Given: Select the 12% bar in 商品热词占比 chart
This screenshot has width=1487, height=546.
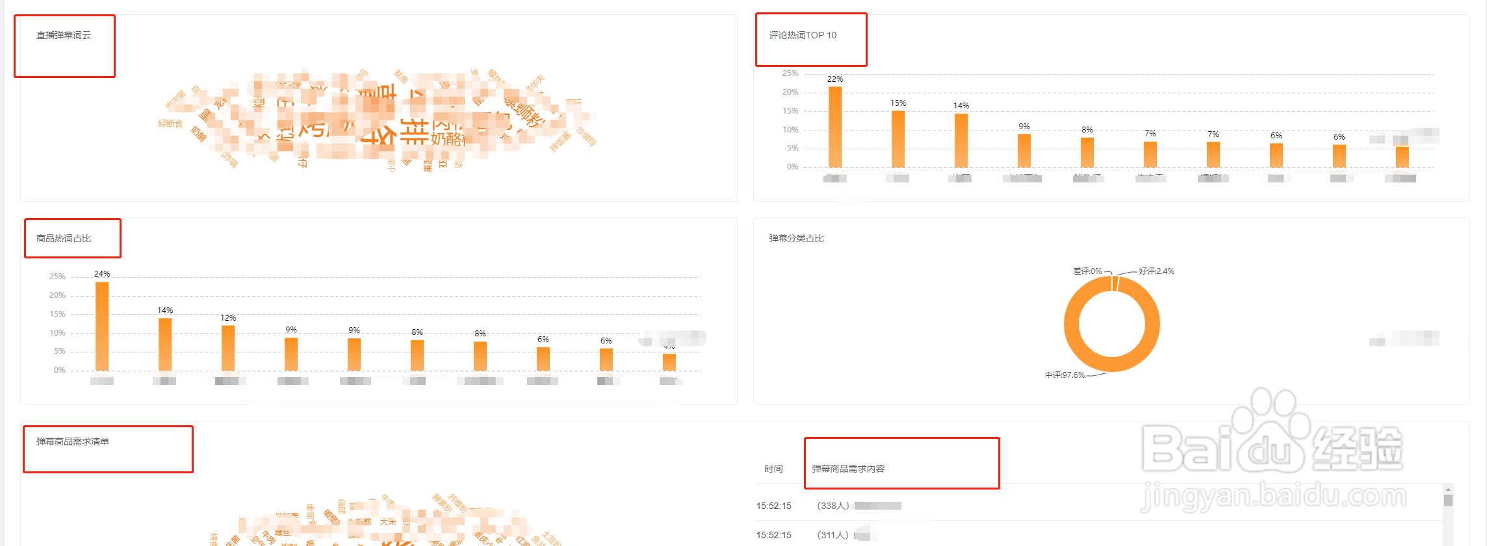Looking at the screenshot, I should pos(228,348).
